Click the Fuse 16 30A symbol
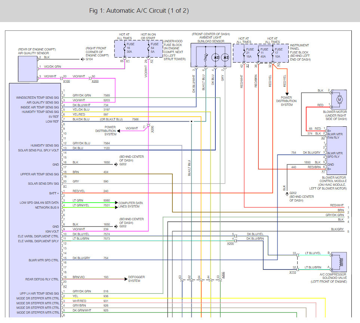The image size is (360, 323). (x=124, y=48)
